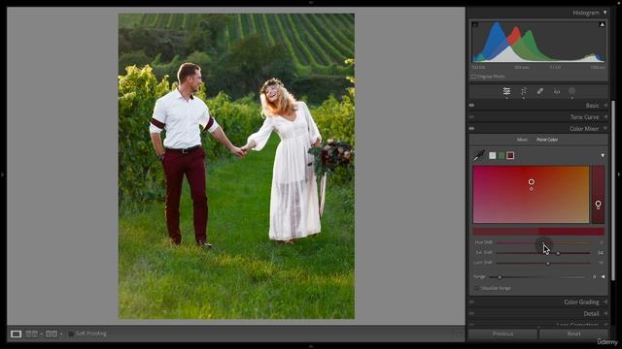622x349 pixels.
Task: Click the Range slider reset triangle icon
Action: point(603,277)
